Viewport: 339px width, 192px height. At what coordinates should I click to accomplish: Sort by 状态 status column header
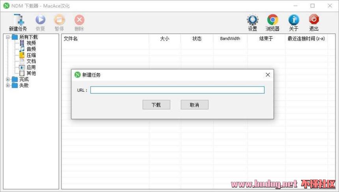pos(197,39)
